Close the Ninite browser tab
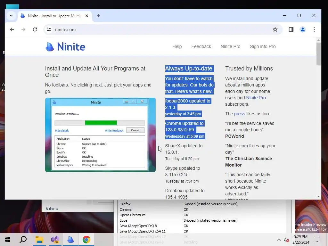Screen dimensions: 328x246 (87, 16)
